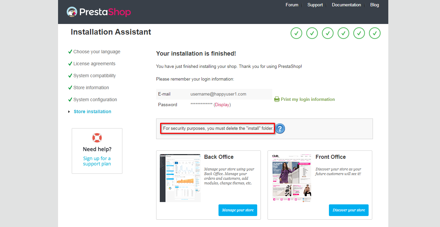The height and width of the screenshot is (227, 440).
Task: Click 'Your installation is finished!' heading
Action: click(x=196, y=54)
